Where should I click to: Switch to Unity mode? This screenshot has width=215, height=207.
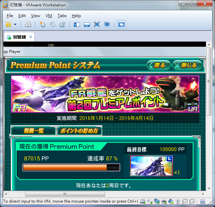coord(107,24)
